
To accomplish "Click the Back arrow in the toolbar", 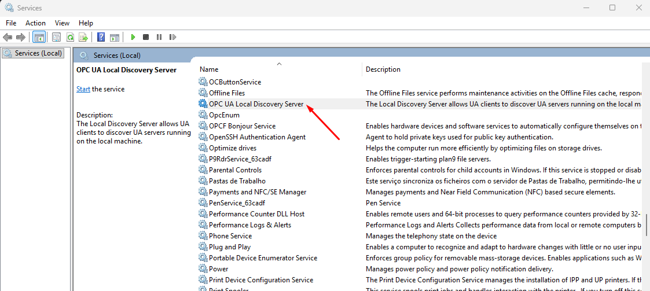I will coord(8,37).
